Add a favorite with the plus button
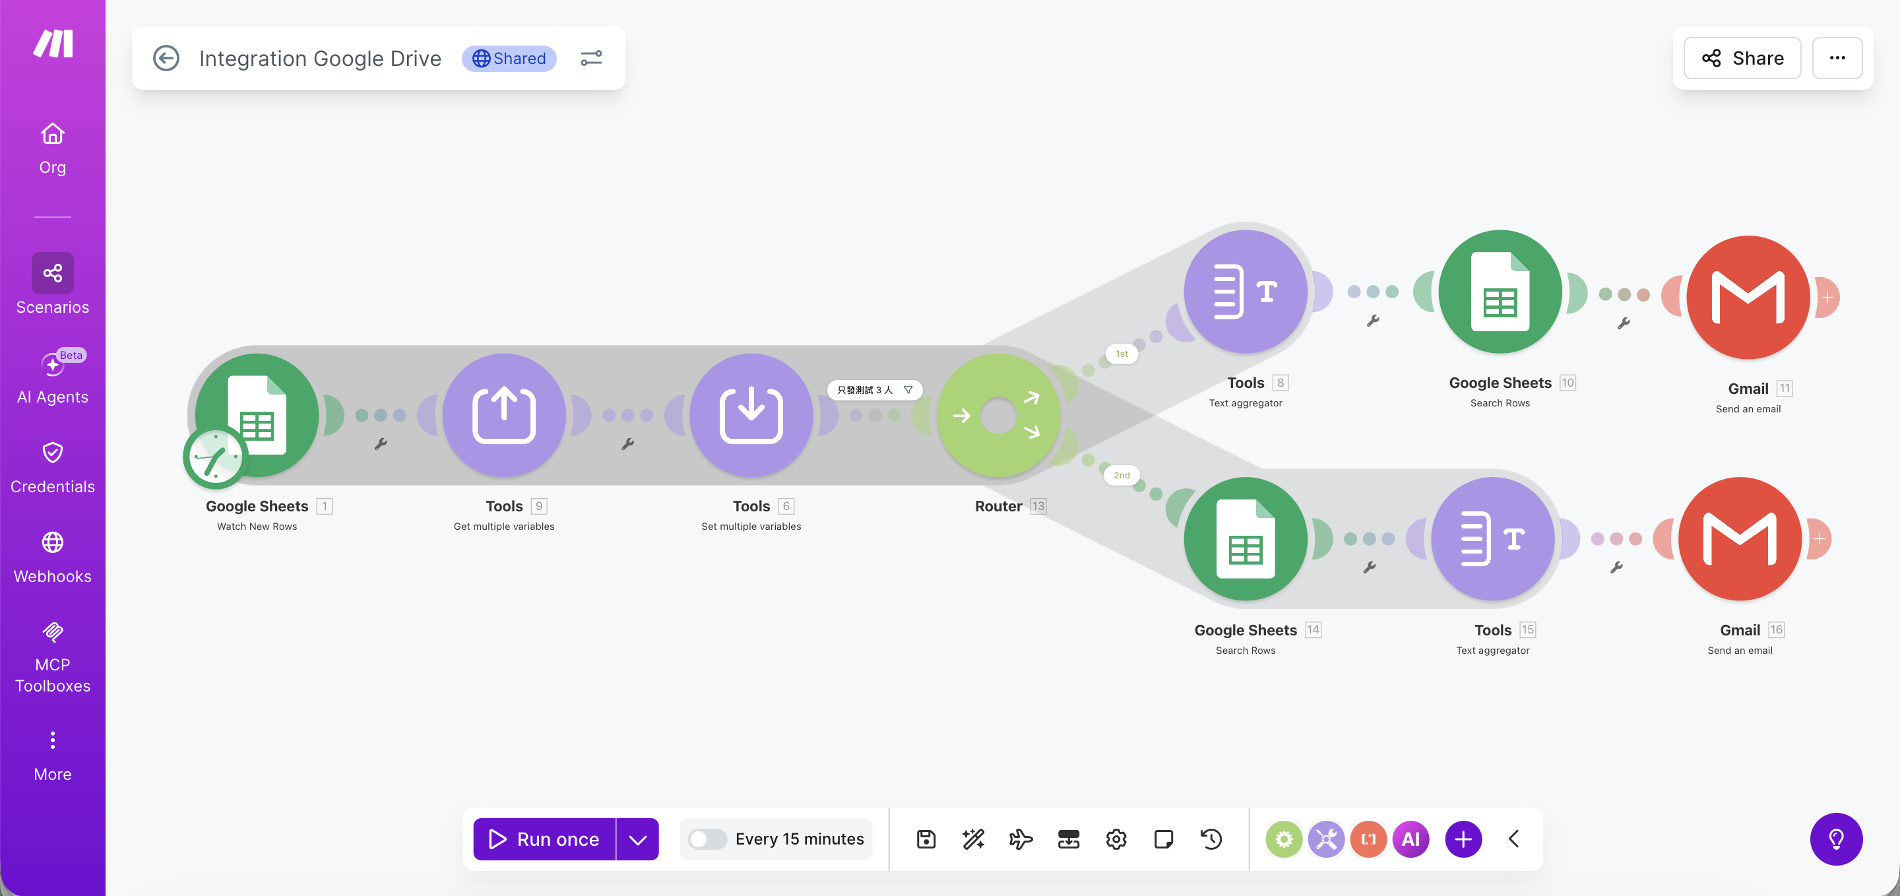1900x896 pixels. point(1463,839)
